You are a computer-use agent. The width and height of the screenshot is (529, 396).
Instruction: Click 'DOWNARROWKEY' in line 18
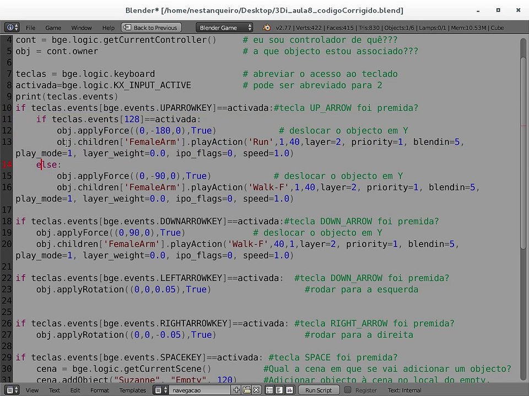191,221
